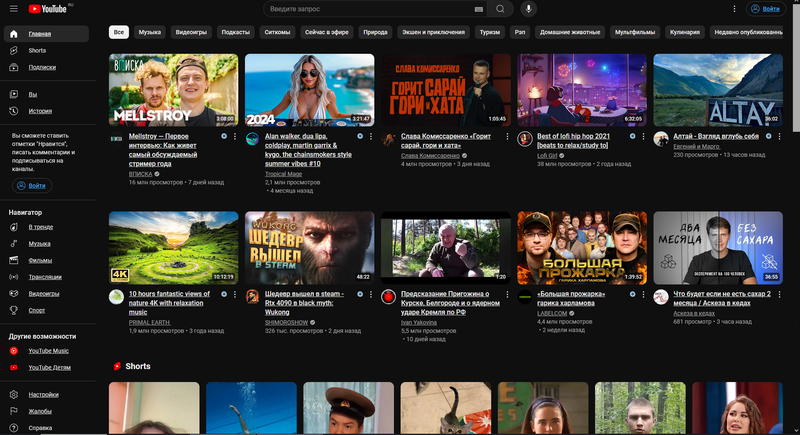Open the underwater swimmer Short

click(x=251, y=408)
